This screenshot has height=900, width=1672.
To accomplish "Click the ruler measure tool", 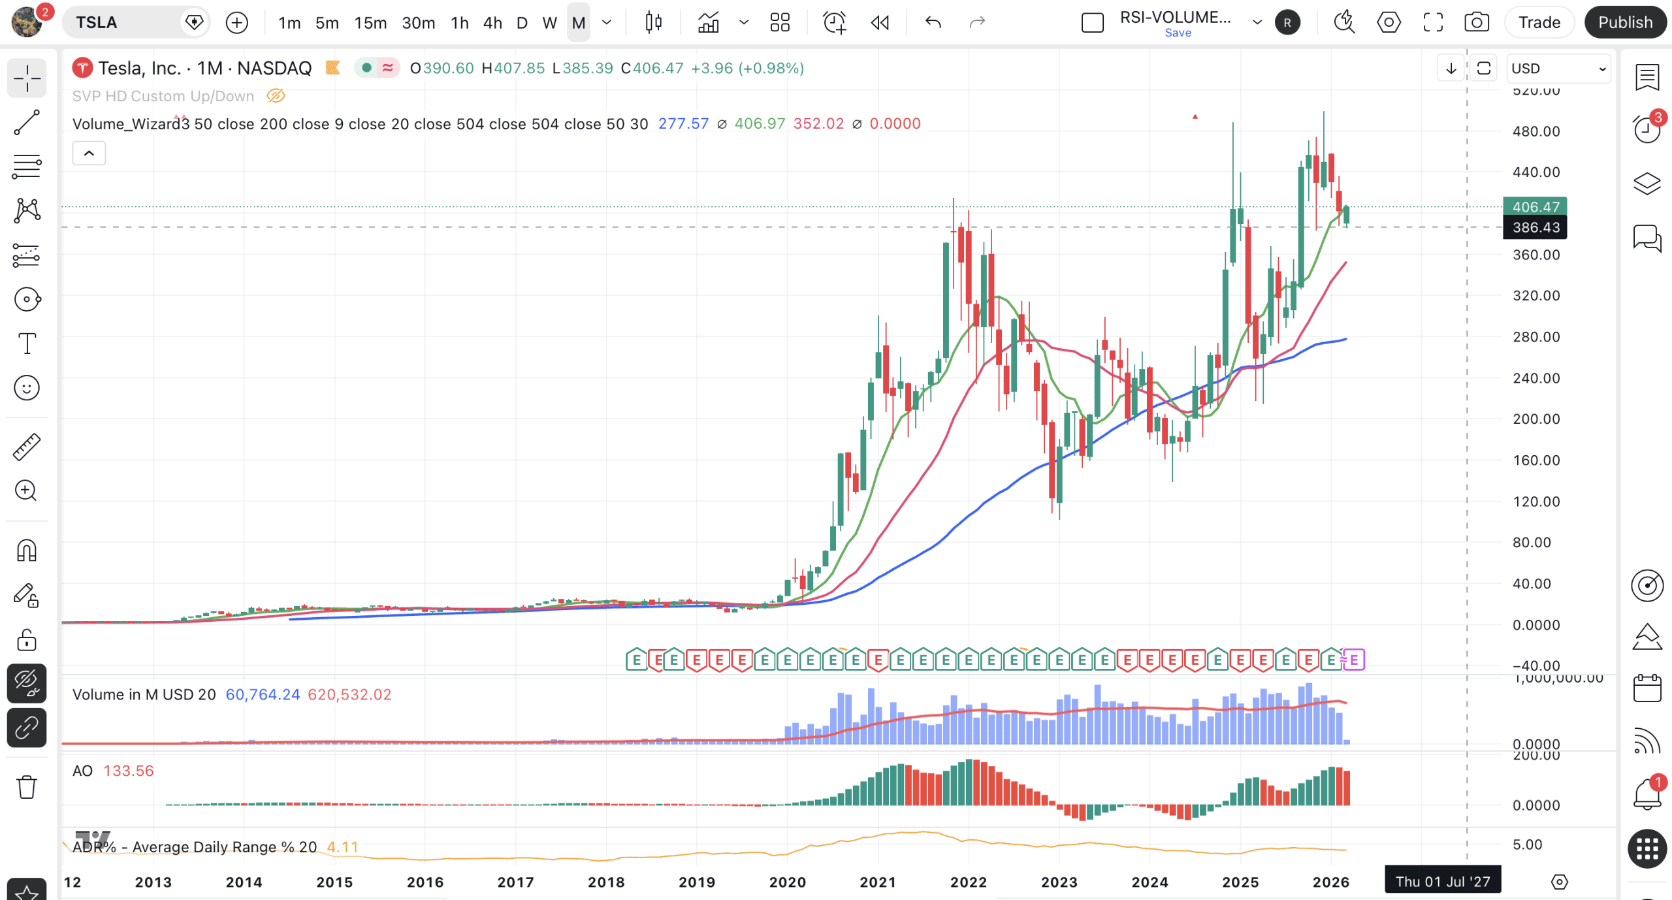I will (27, 447).
